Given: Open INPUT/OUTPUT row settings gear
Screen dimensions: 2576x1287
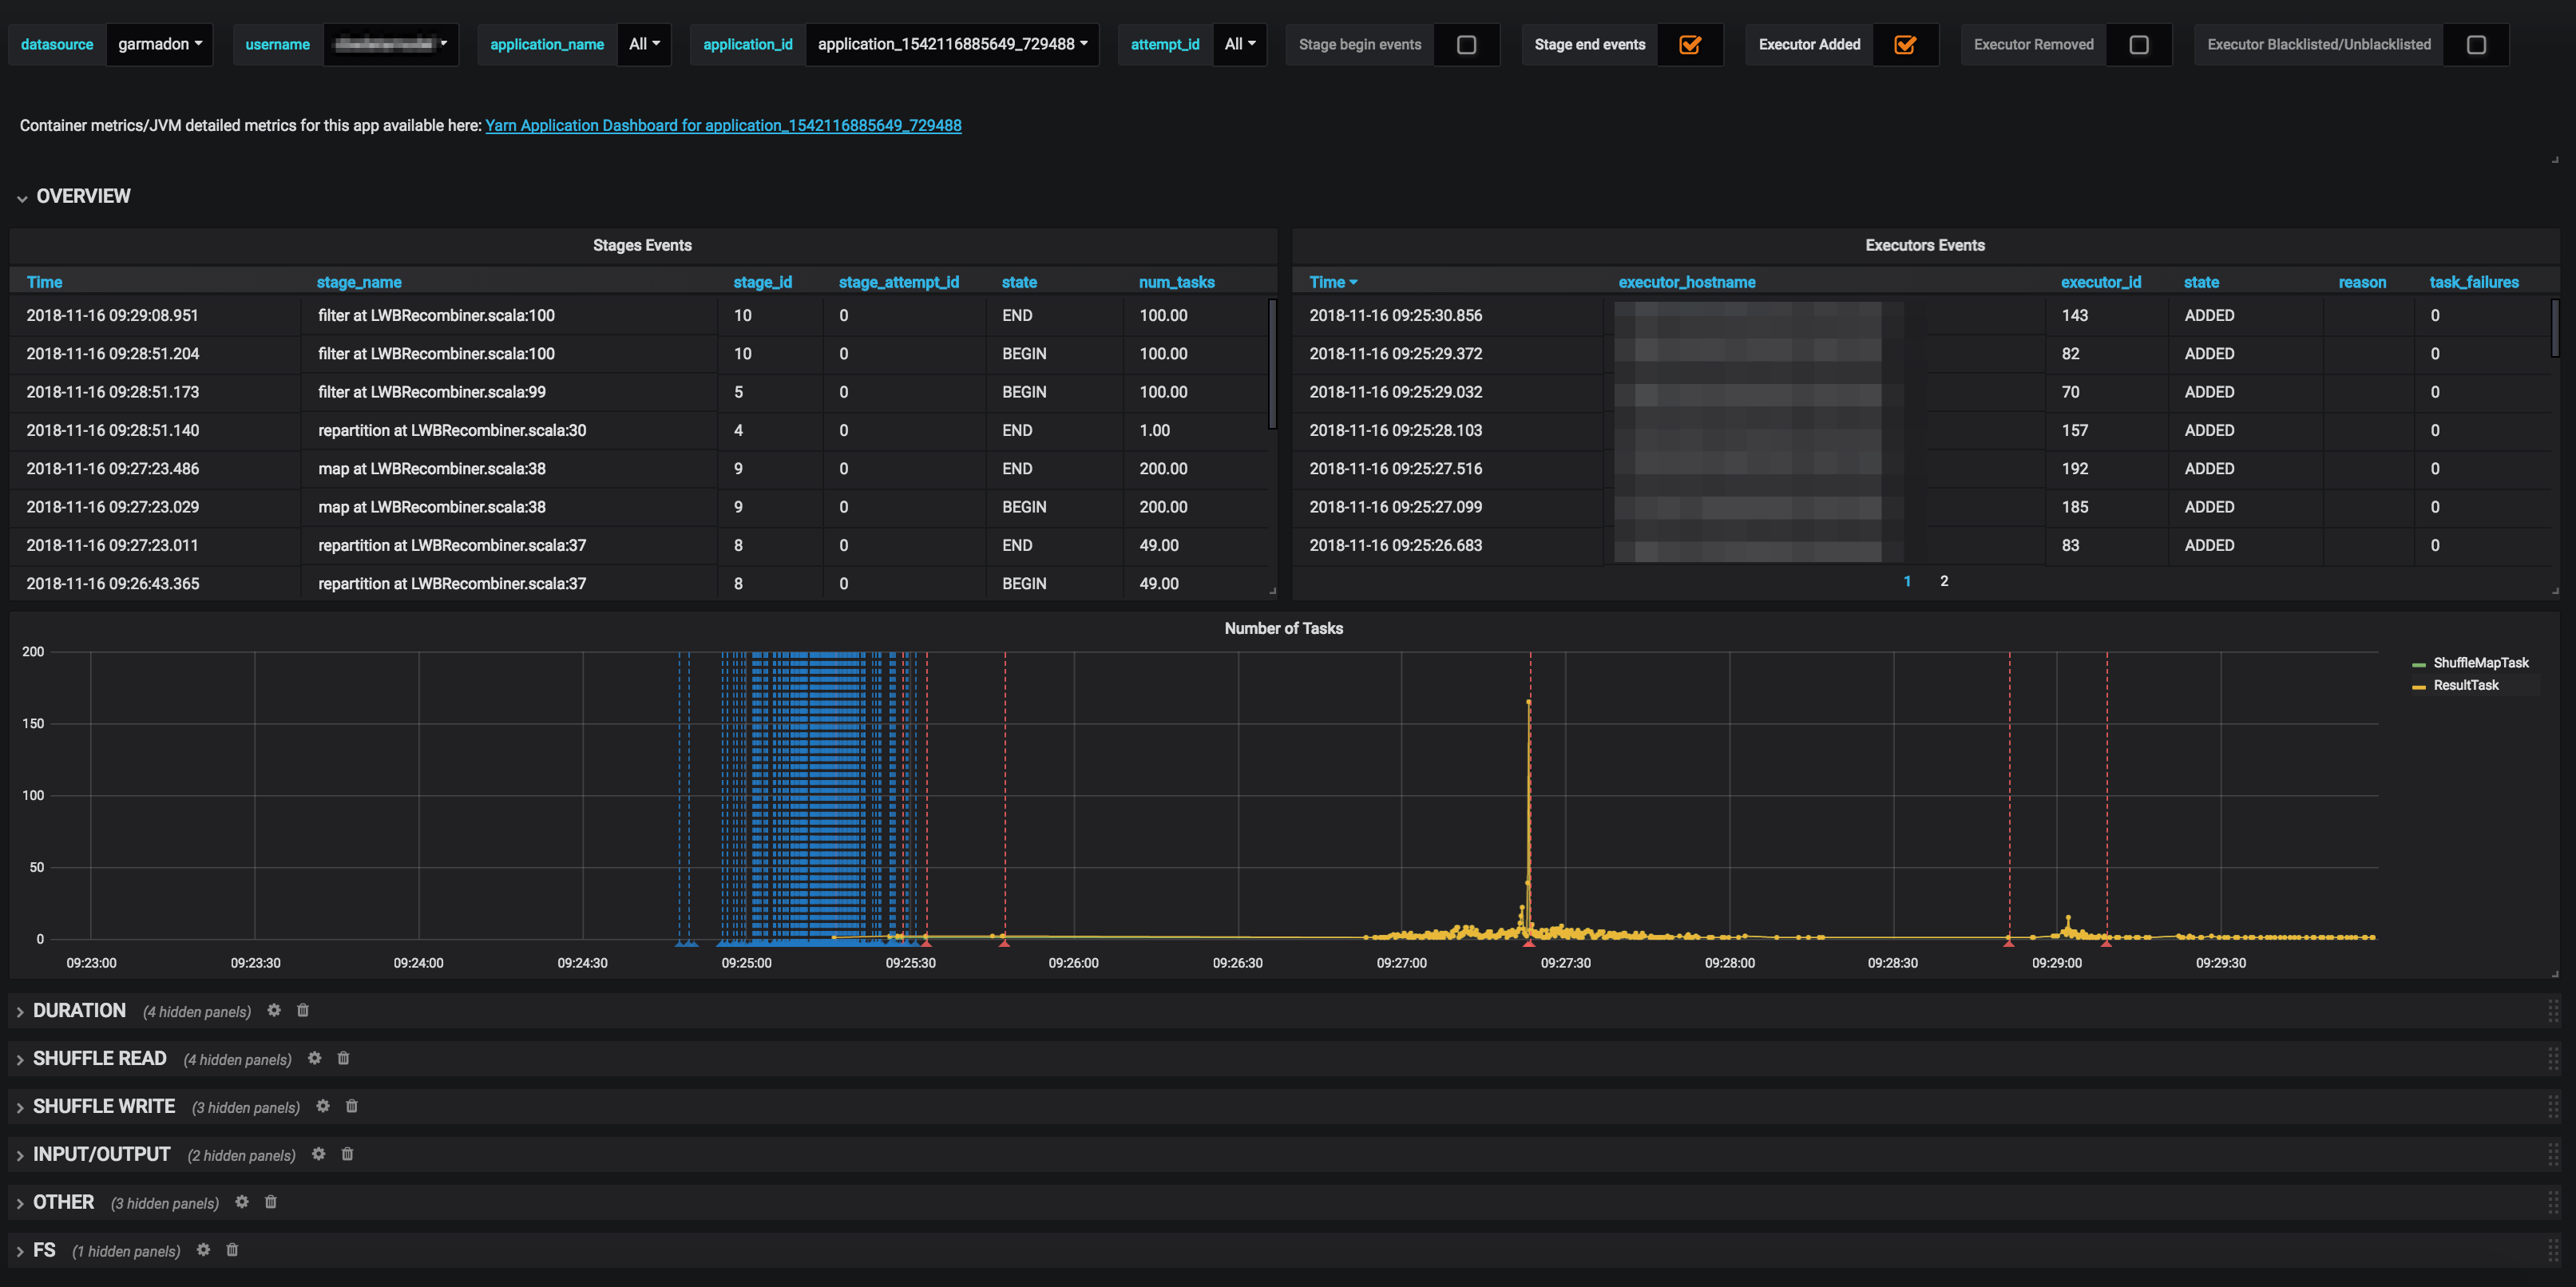Looking at the screenshot, I should coord(319,1154).
